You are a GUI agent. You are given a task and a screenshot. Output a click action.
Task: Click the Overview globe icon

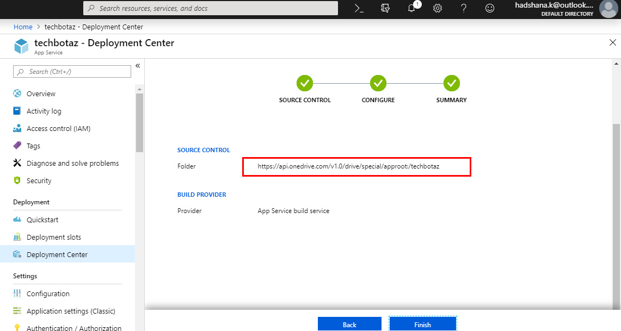pyautogui.click(x=17, y=93)
